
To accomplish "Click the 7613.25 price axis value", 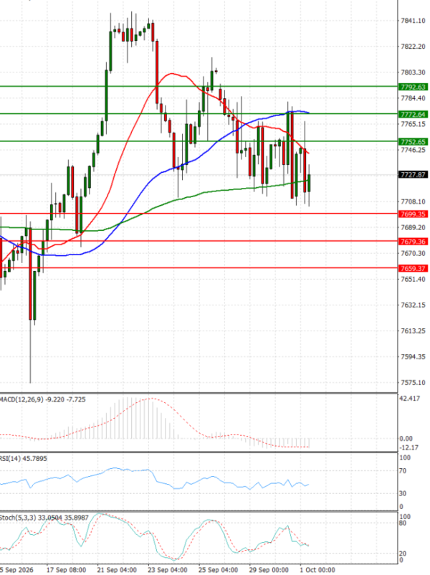I will 413,331.
